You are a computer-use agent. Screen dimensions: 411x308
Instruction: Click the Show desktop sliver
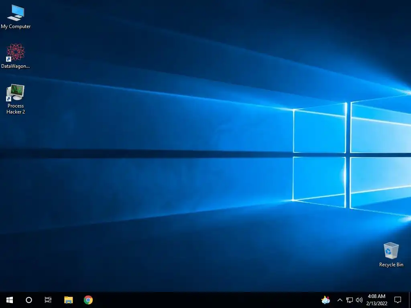tap(410, 300)
